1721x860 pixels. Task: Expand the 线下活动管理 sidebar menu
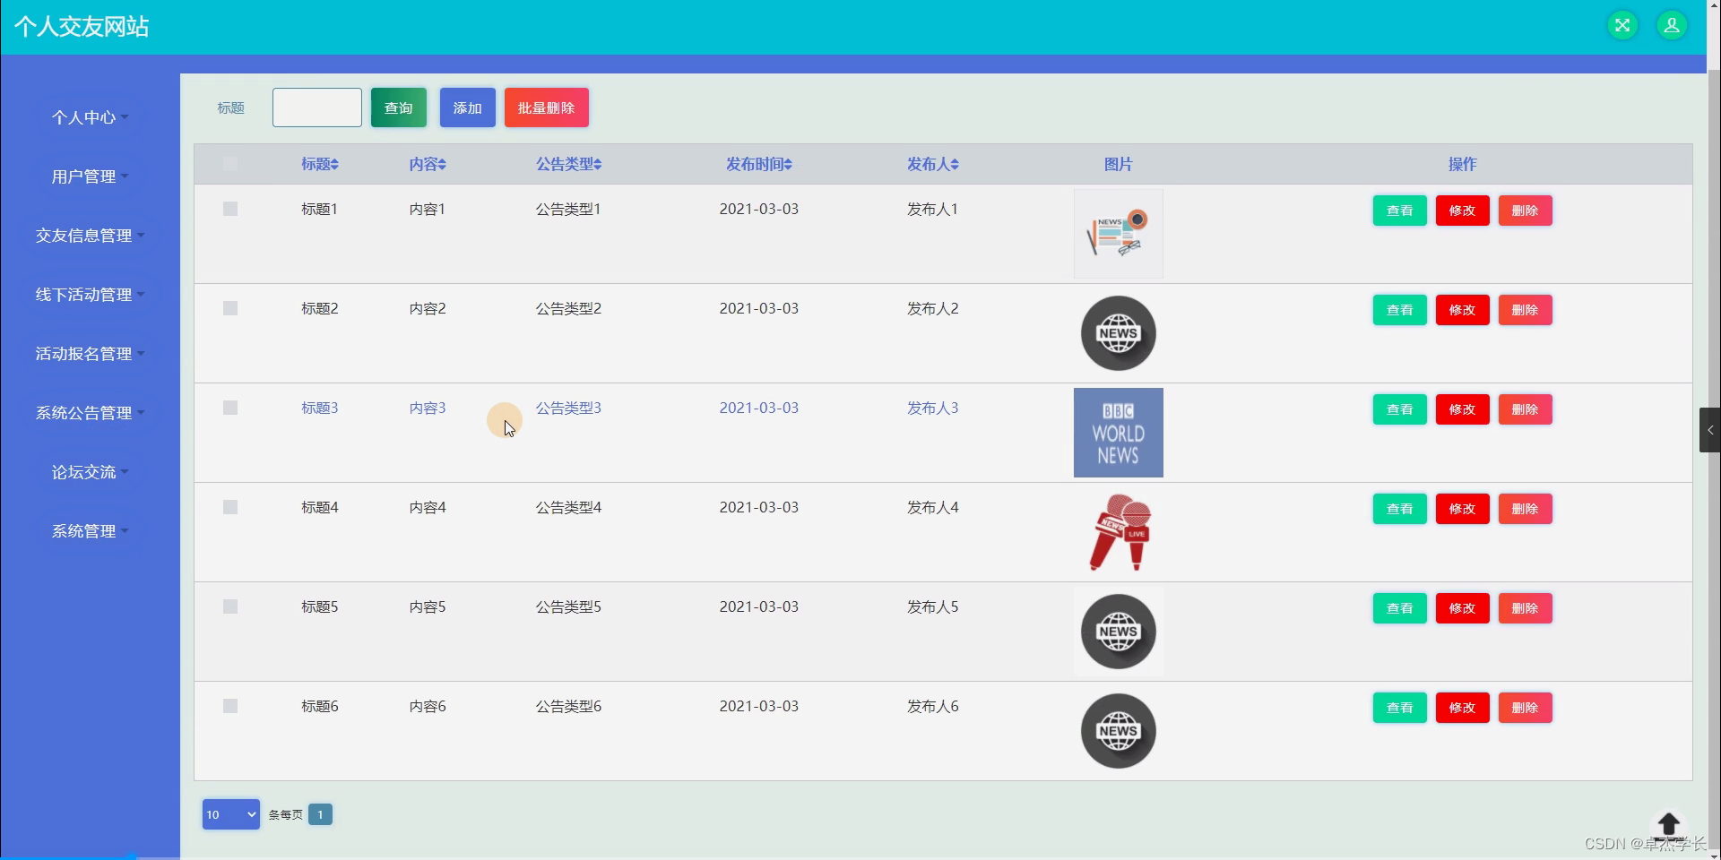(90, 295)
